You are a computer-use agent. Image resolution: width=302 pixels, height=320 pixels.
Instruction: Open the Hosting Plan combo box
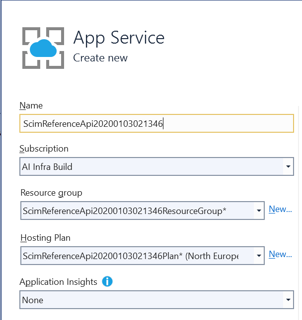click(137, 256)
